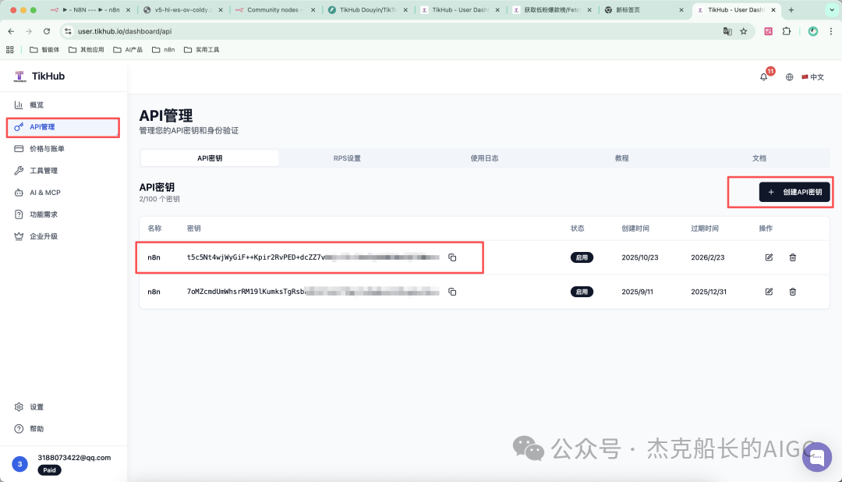The height and width of the screenshot is (482, 842).
Task: Click expiry date 2026/2/23
Action: 708,257
